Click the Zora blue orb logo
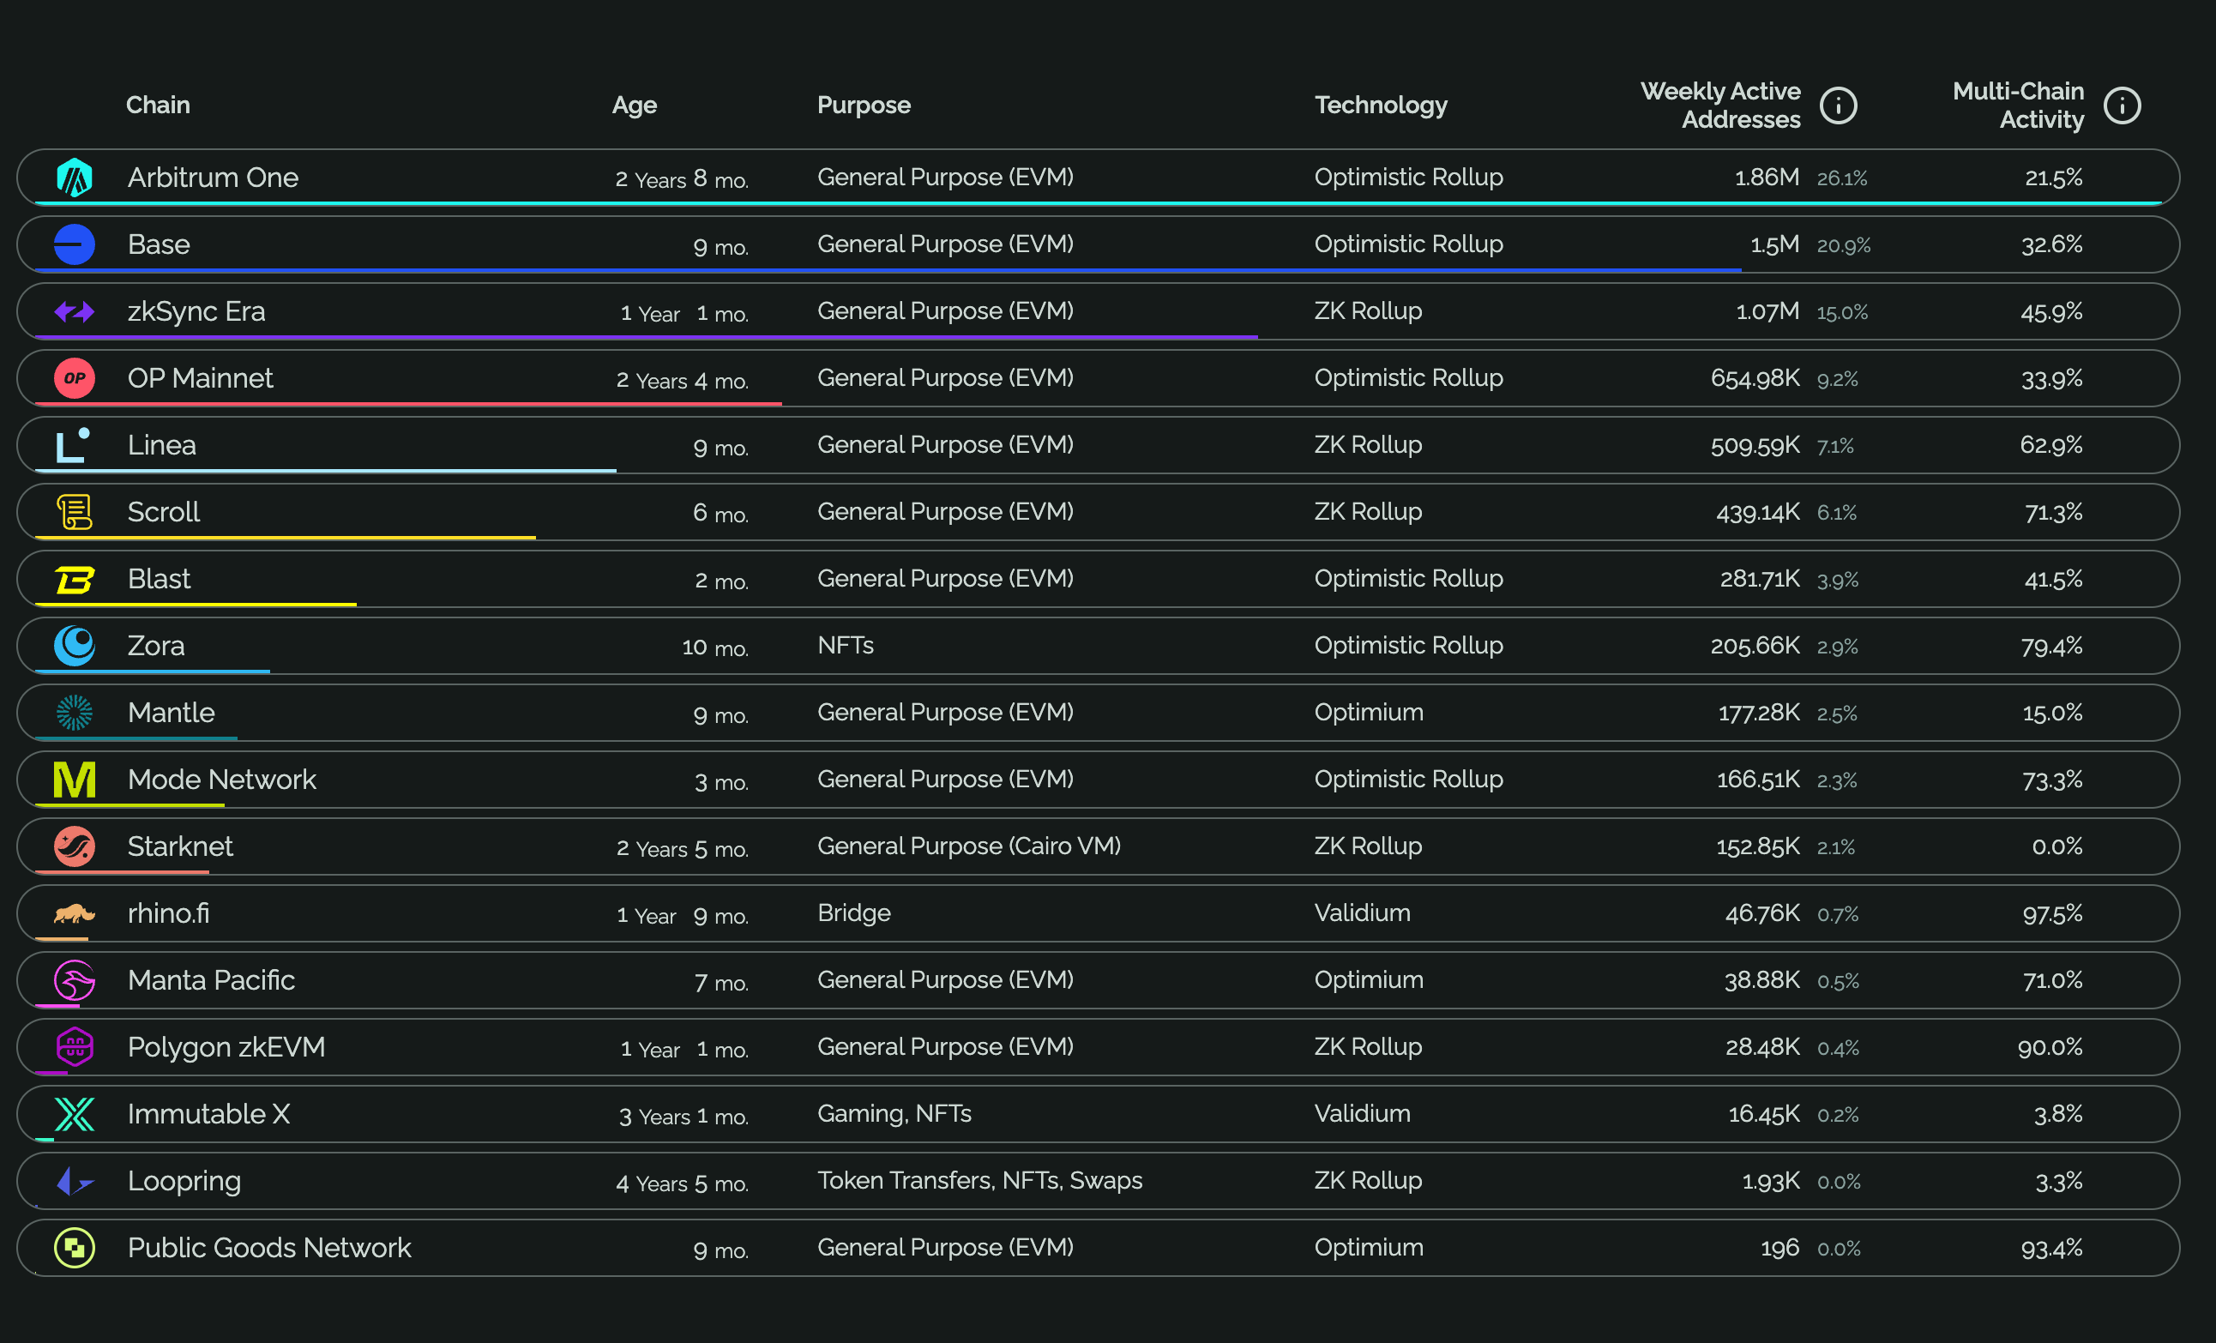Image resolution: width=2216 pixels, height=1343 pixels. [x=74, y=646]
